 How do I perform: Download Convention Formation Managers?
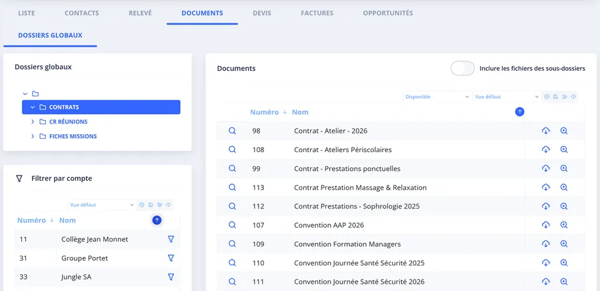[x=545, y=244]
